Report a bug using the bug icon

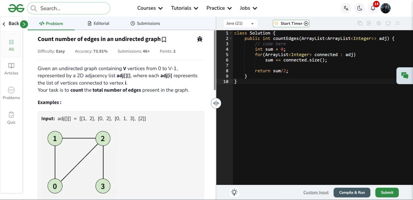coord(200,39)
